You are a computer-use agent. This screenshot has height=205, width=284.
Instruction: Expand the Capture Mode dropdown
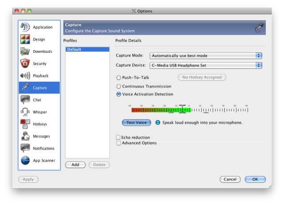pyautogui.click(x=206, y=56)
